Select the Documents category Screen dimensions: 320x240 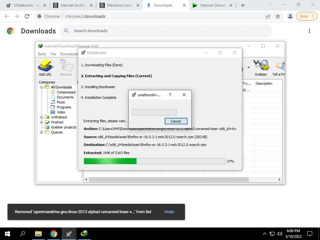click(x=65, y=97)
